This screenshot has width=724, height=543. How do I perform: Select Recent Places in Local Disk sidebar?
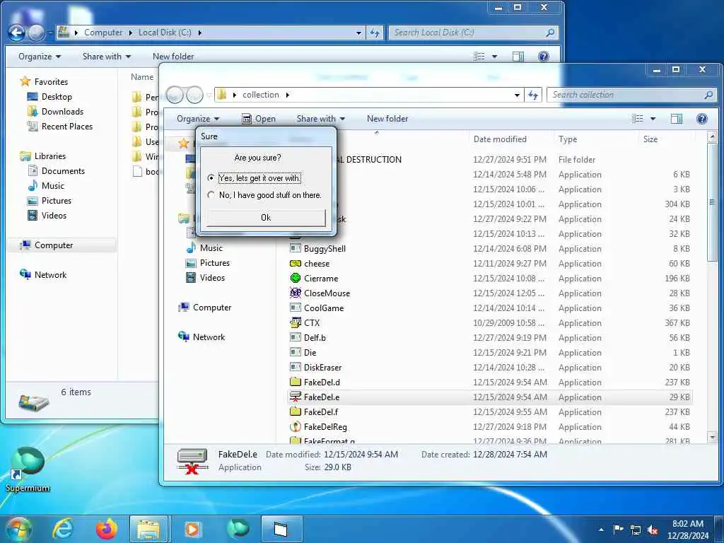[59, 126]
